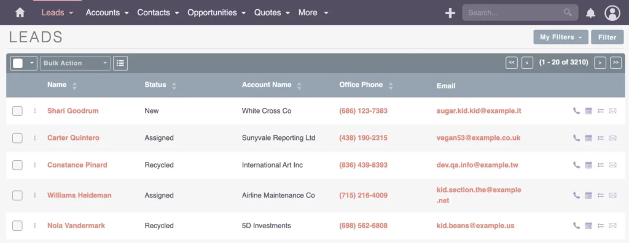This screenshot has height=243, width=629.
Task: Go to the Home icon
Action: click(x=20, y=13)
